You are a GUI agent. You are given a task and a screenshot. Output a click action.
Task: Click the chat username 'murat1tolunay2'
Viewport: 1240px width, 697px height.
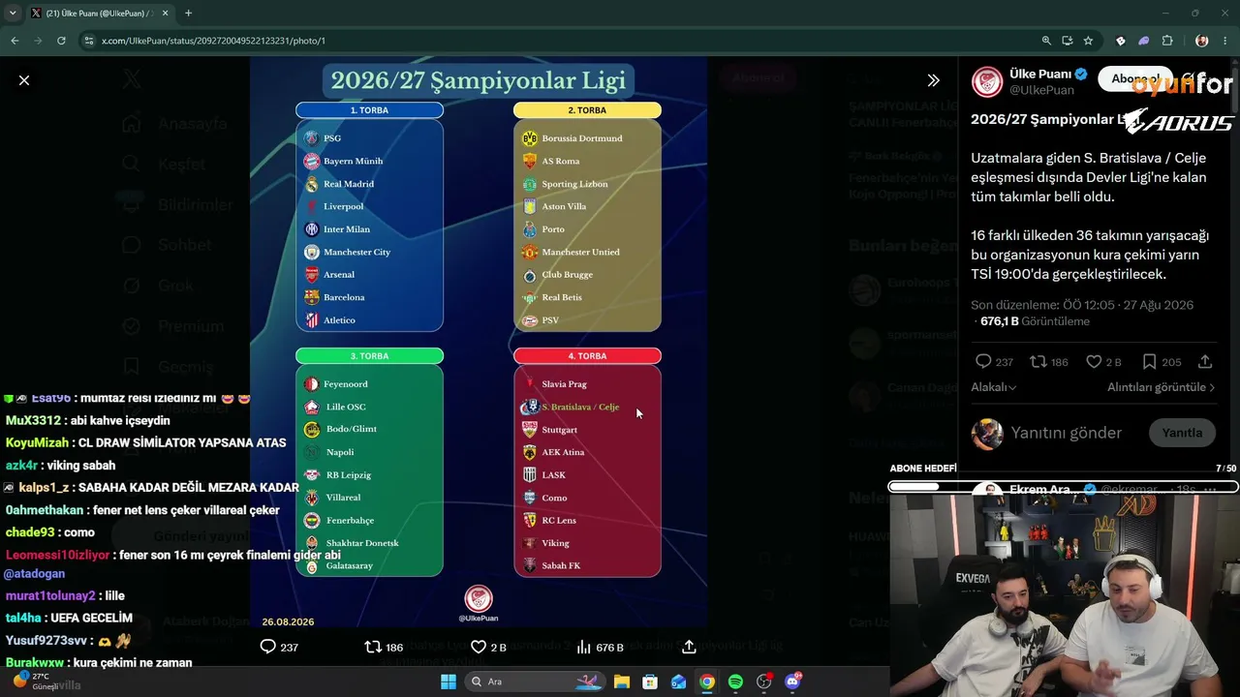pos(50,595)
